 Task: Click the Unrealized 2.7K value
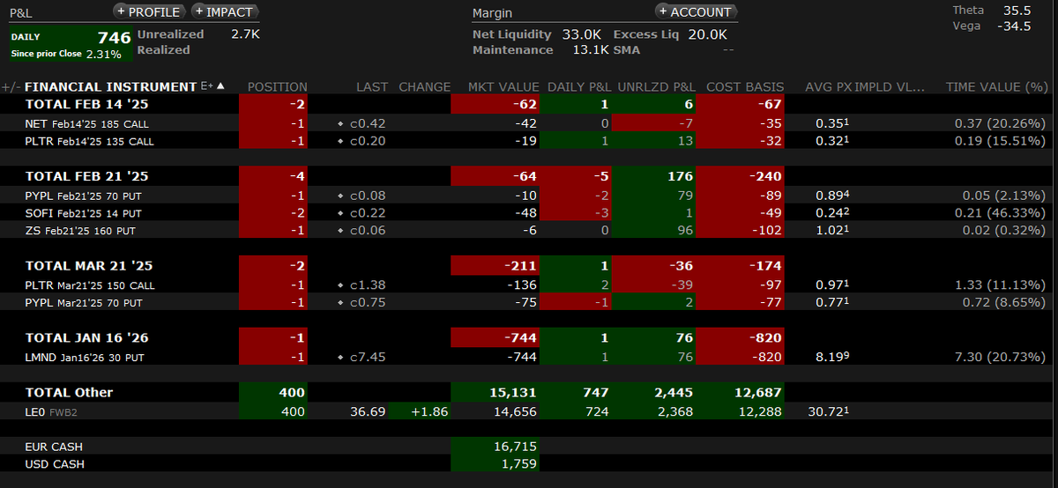tap(245, 34)
